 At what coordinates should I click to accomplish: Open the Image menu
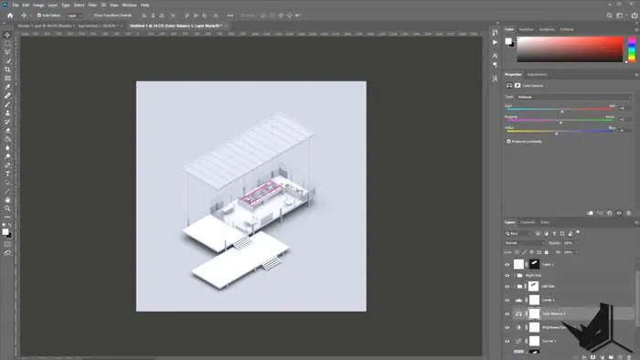pyautogui.click(x=38, y=5)
